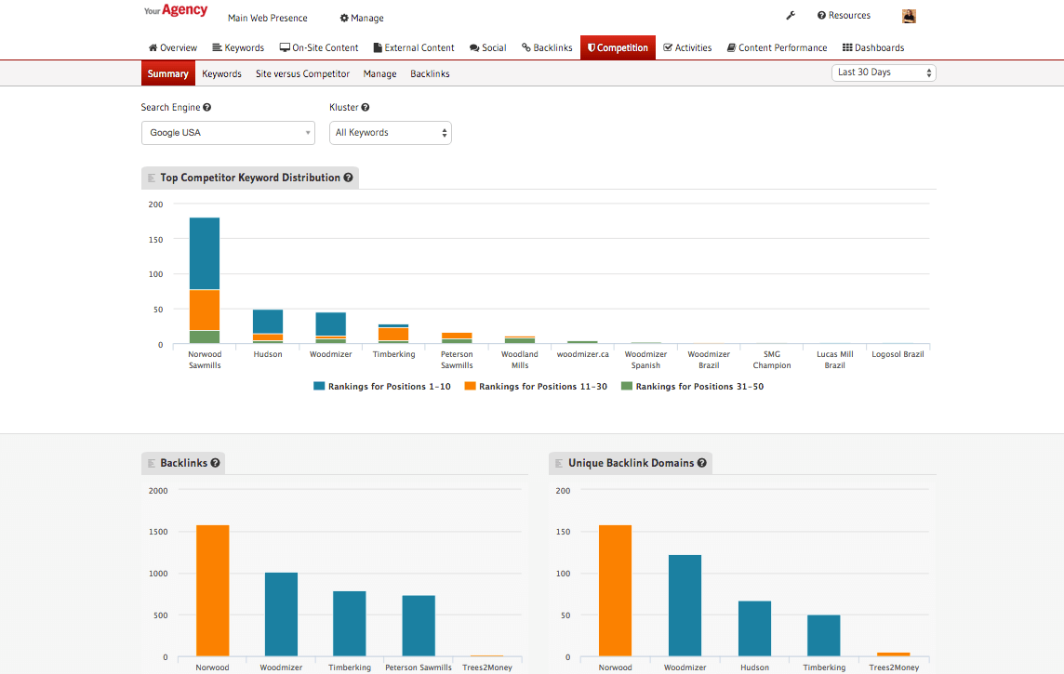
Task: Click the Lucas Mill Brazil axis label
Action: coord(834,360)
